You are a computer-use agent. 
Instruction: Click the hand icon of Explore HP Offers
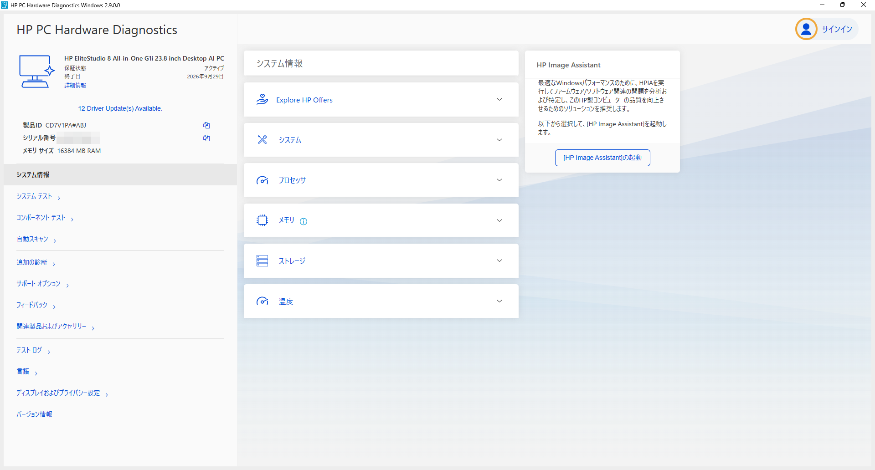[x=262, y=100]
